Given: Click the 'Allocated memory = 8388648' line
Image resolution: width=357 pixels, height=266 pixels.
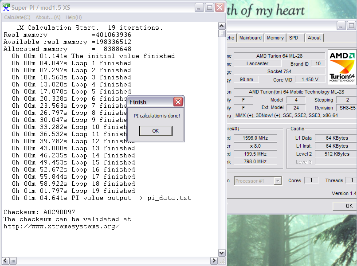Looking at the screenshot, I should coord(67,49).
